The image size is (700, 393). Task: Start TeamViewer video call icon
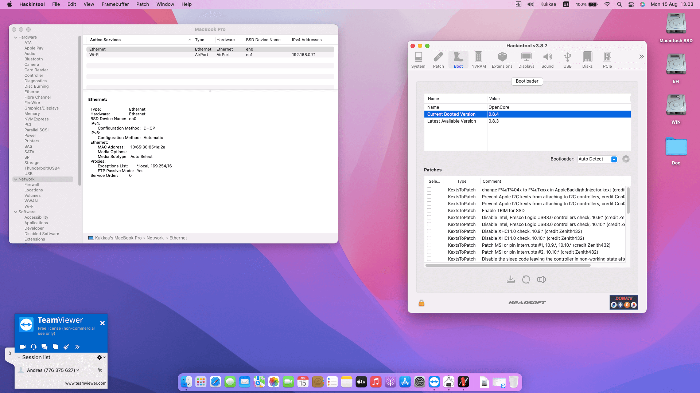point(22,347)
